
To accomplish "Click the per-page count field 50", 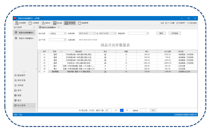I will 108,110.
